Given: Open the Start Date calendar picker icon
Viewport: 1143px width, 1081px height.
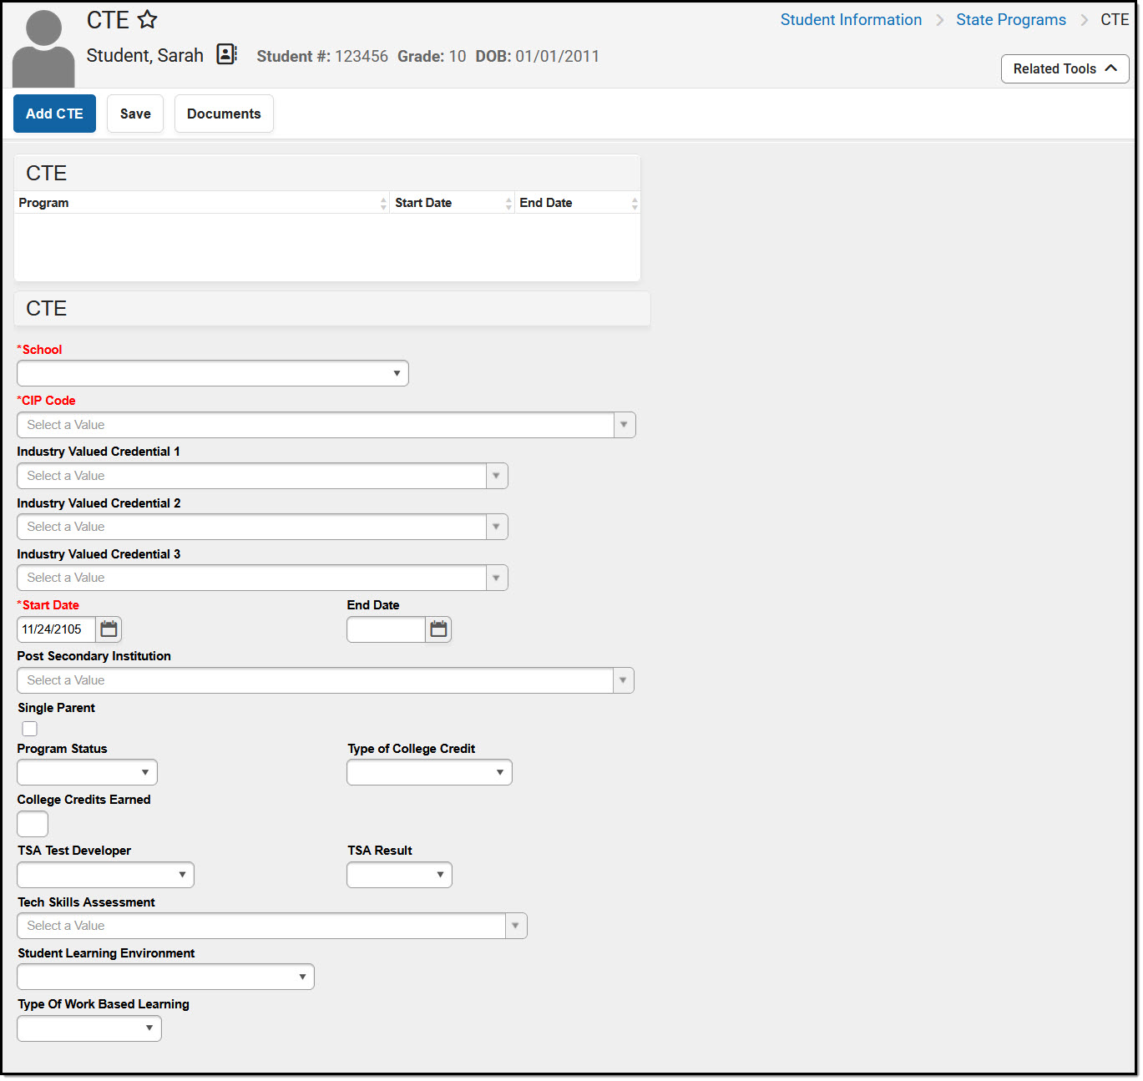Looking at the screenshot, I should point(109,629).
